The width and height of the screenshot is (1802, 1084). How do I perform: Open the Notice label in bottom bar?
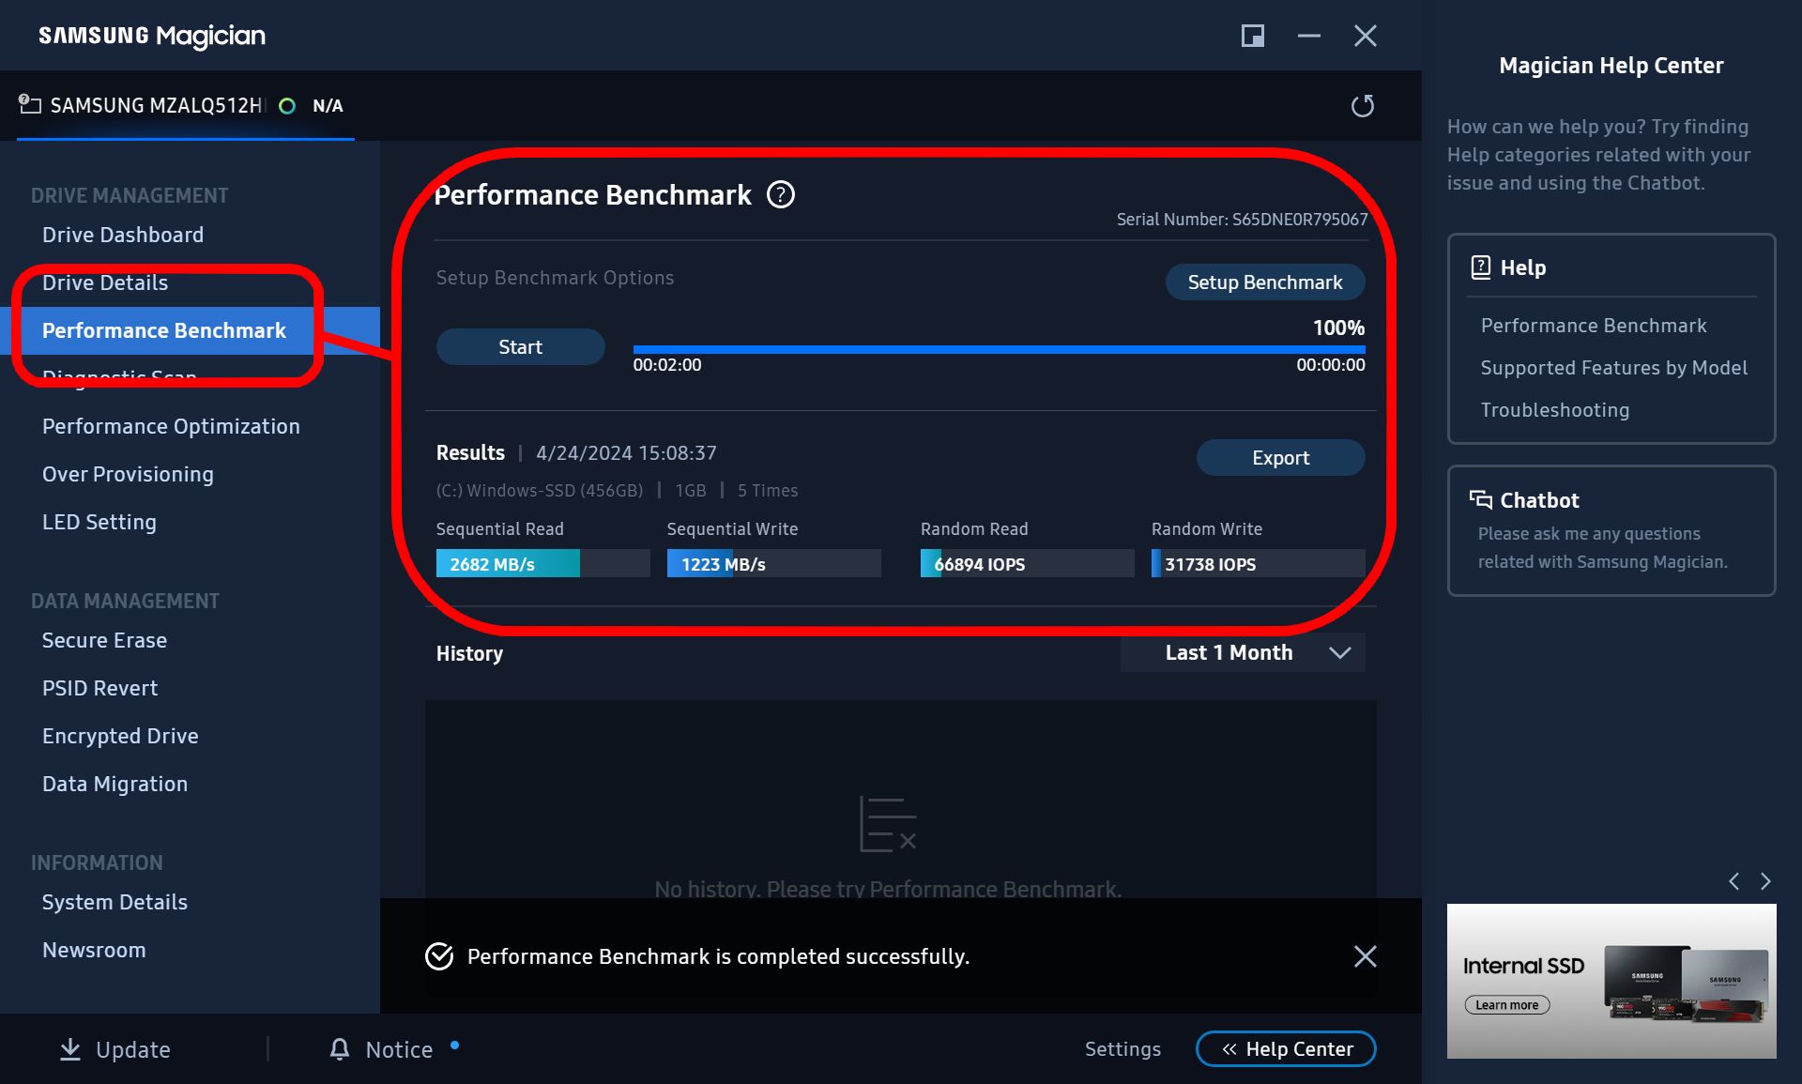pyautogui.click(x=399, y=1049)
